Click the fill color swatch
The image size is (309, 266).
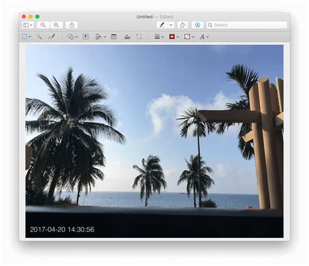(x=187, y=37)
